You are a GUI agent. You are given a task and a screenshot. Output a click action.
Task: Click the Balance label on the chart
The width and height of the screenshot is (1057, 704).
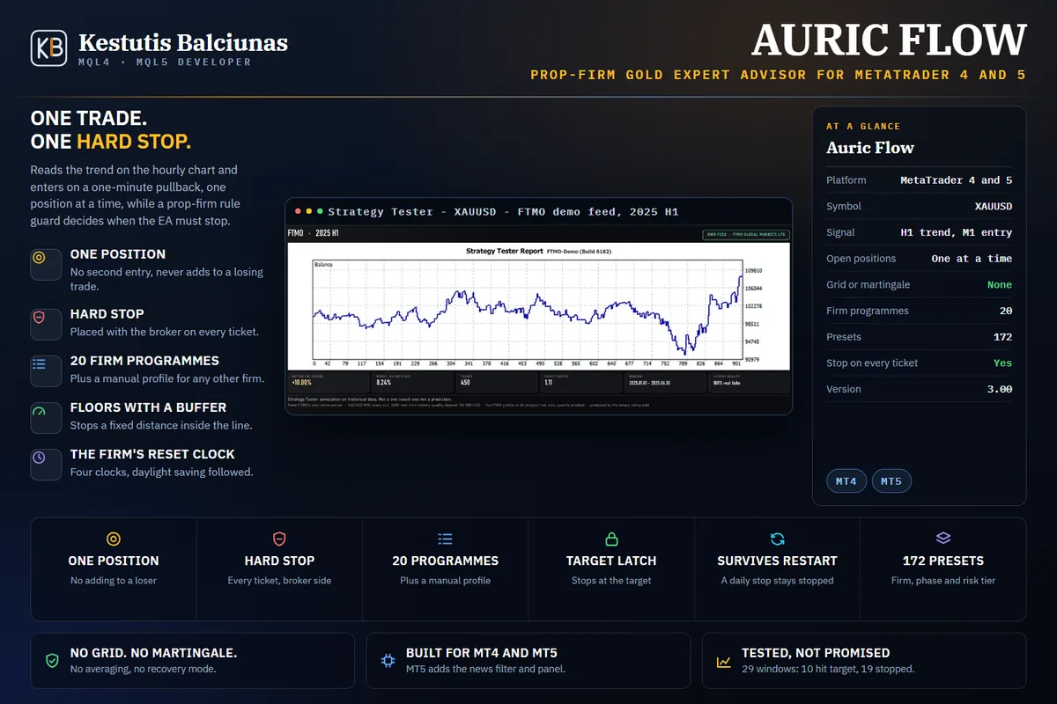[x=323, y=264]
